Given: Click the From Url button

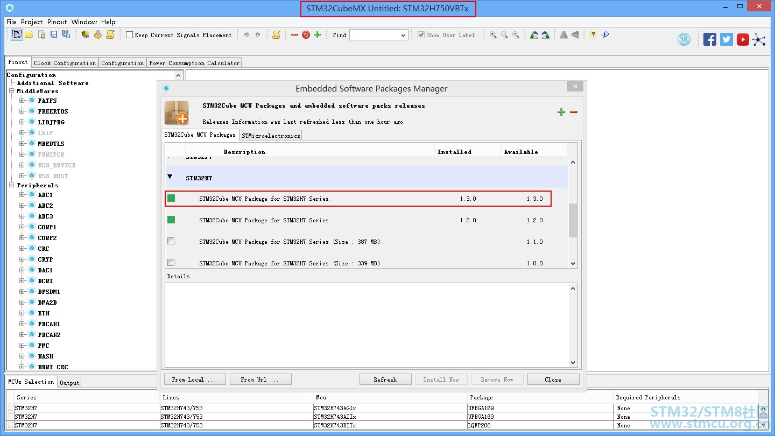Looking at the screenshot, I should 260,379.
